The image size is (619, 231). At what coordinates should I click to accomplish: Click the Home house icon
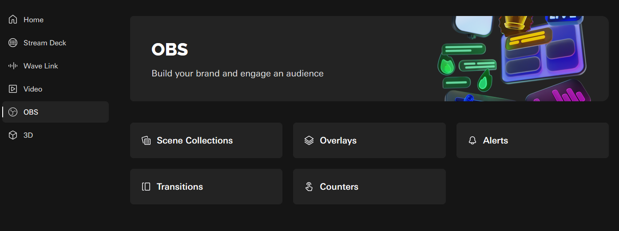(13, 20)
